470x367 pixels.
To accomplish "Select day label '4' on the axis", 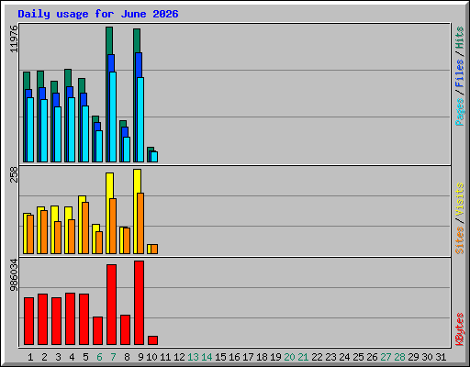I will coord(72,357).
